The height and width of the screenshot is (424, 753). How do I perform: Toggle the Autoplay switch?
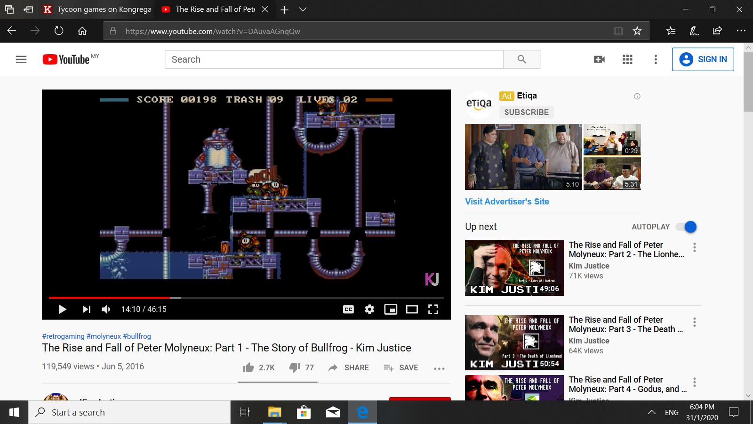point(686,227)
